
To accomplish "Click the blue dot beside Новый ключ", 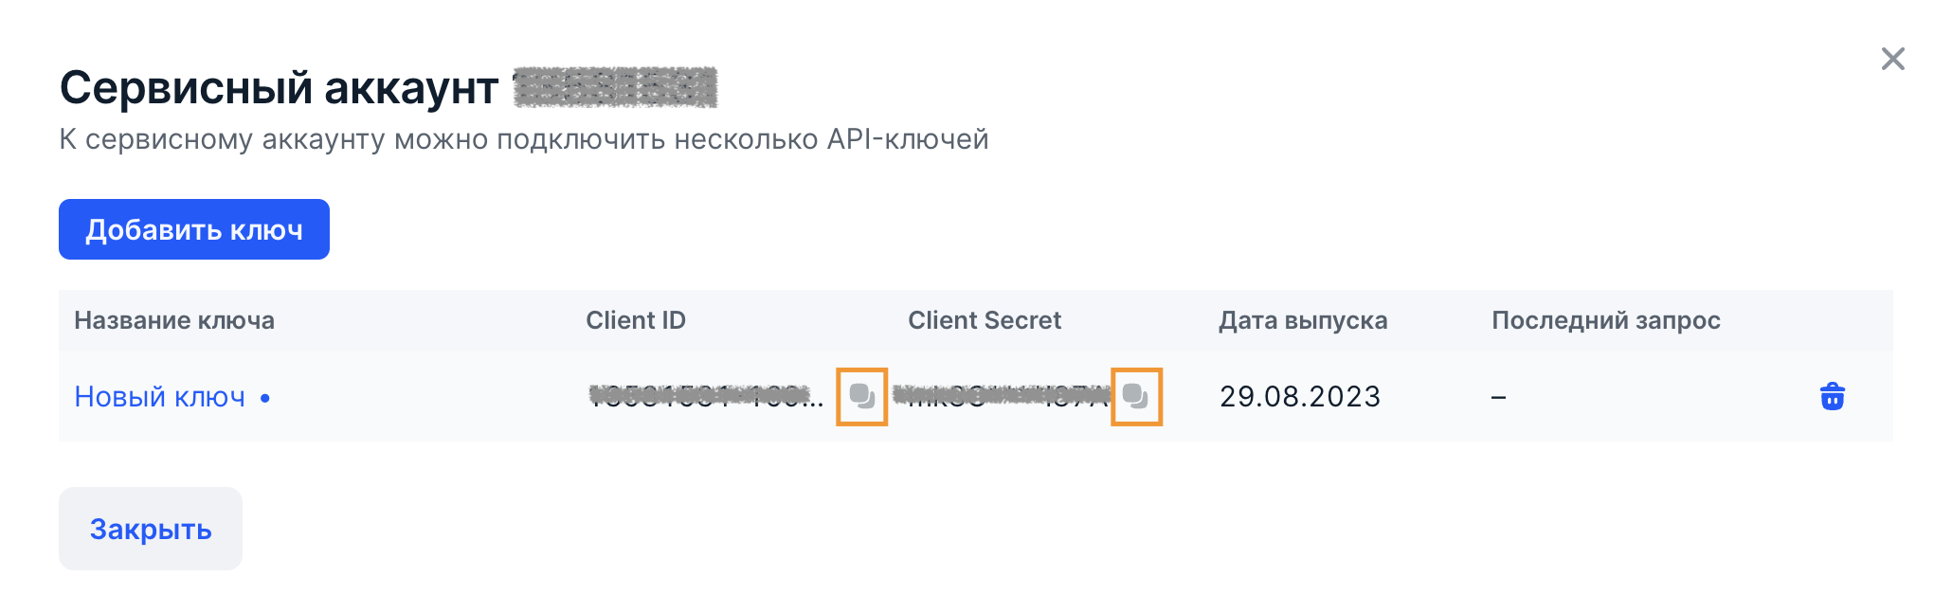I will (x=265, y=398).
